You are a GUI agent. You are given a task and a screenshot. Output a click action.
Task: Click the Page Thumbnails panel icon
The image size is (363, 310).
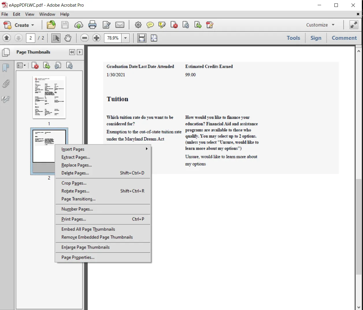click(6, 52)
